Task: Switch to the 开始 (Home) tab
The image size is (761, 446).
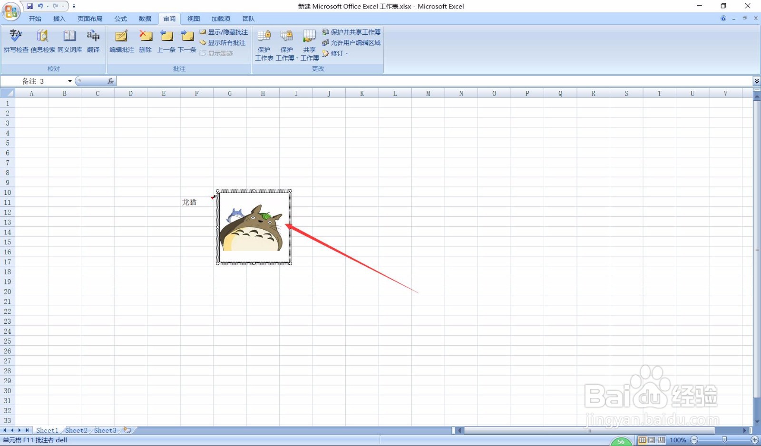Action: (35, 19)
